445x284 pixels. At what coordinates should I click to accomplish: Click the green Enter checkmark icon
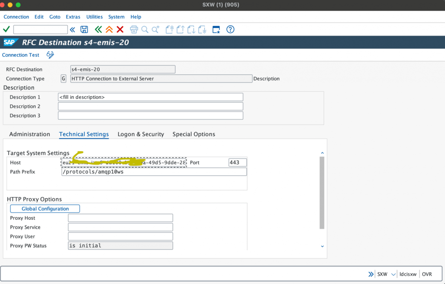point(6,29)
